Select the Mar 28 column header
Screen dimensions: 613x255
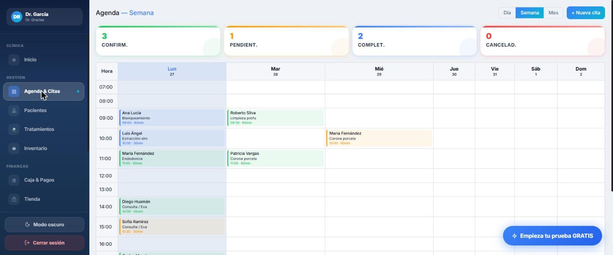click(x=275, y=71)
